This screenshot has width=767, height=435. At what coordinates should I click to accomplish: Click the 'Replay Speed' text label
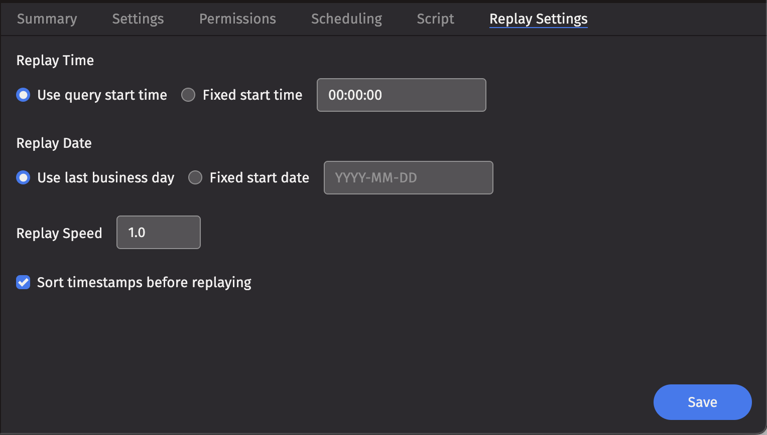(59, 233)
